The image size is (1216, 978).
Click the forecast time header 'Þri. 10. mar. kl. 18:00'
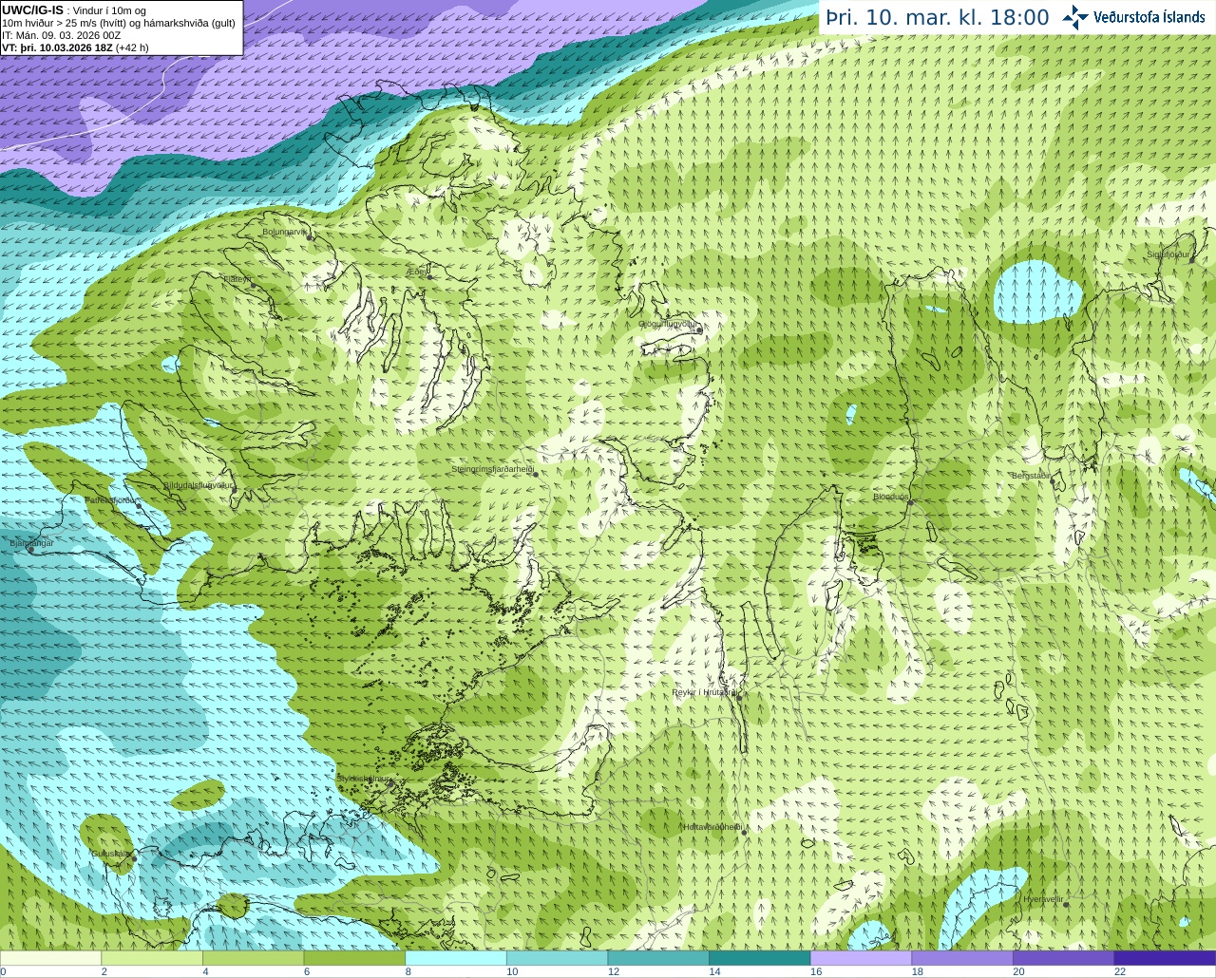[937, 18]
